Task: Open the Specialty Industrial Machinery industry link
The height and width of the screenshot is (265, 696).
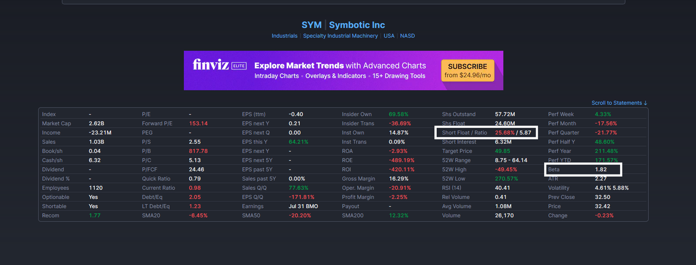Action: click(x=340, y=36)
